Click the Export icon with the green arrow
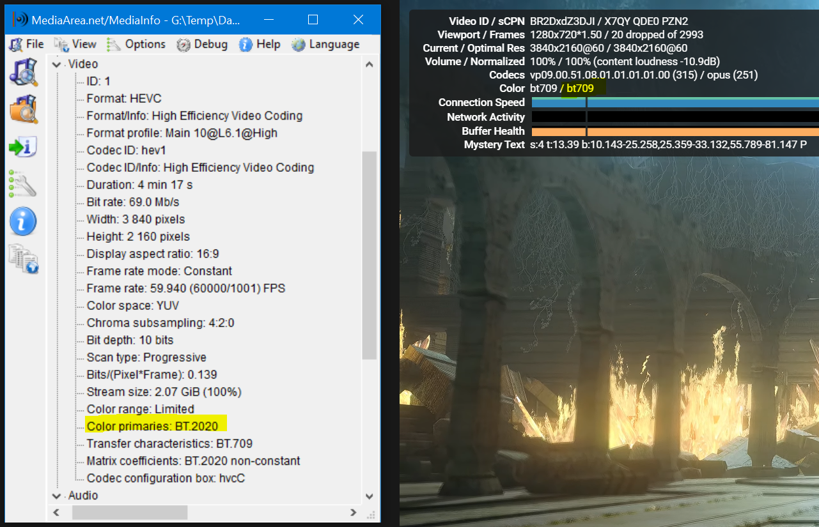Viewport: 819px width, 527px height. point(22,146)
